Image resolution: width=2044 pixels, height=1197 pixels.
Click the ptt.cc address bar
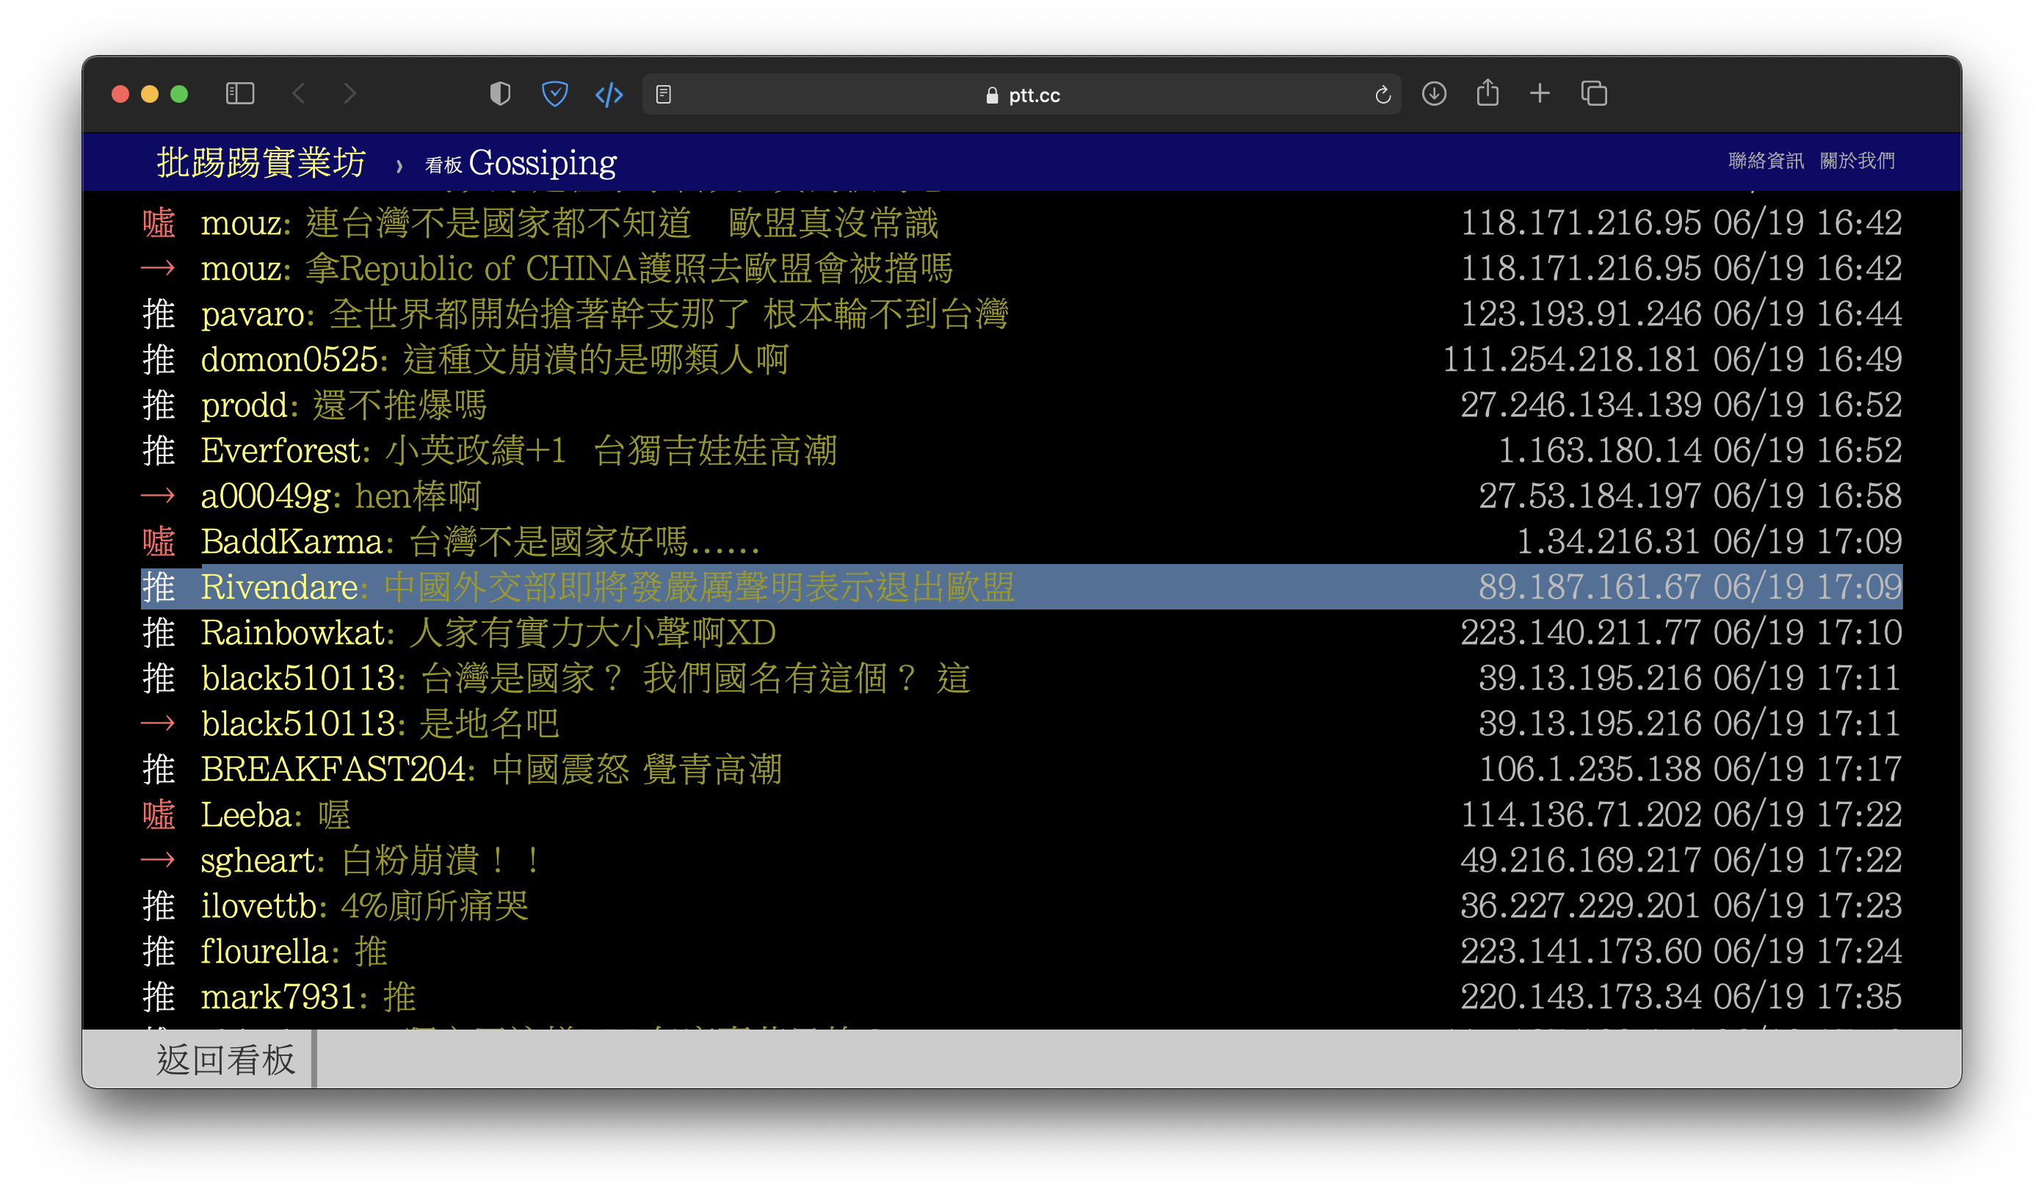[x=1022, y=95]
